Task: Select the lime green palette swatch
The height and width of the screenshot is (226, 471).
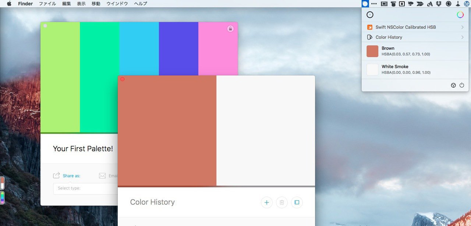Action: pyautogui.click(x=60, y=77)
